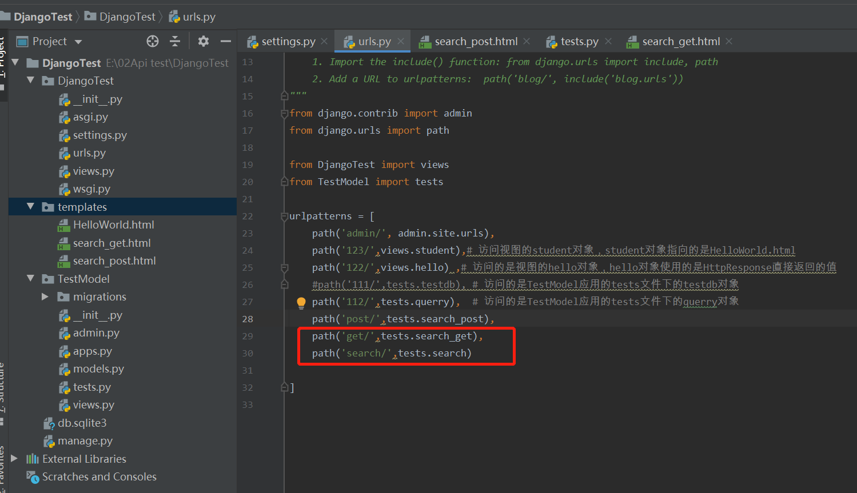Select settings.py in project tree

[99, 135]
